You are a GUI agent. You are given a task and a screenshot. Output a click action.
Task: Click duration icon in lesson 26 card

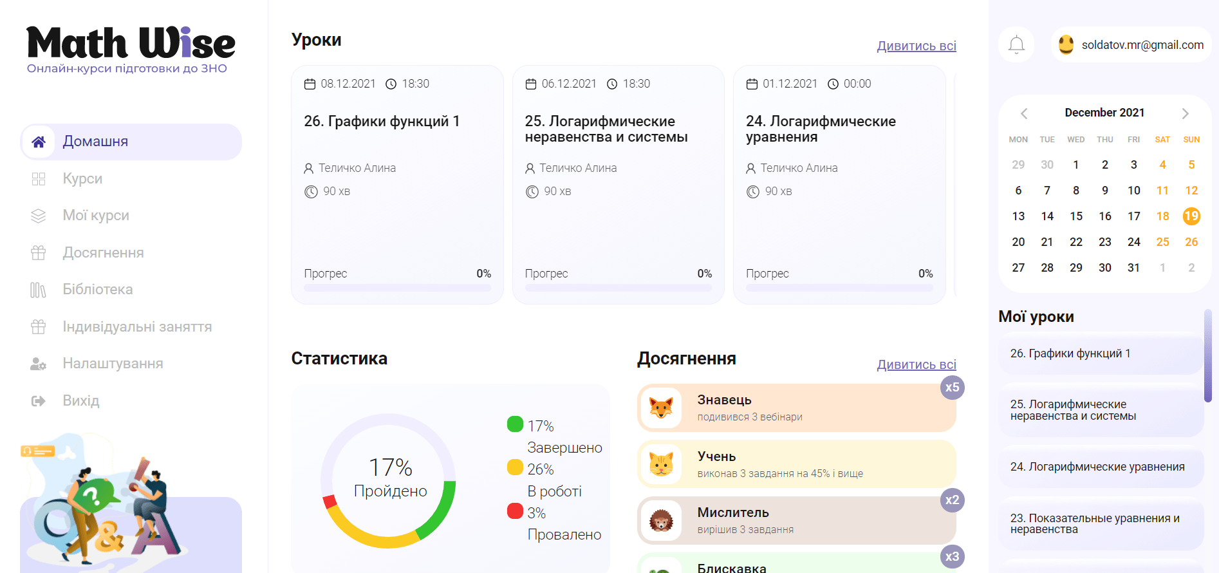coord(311,192)
